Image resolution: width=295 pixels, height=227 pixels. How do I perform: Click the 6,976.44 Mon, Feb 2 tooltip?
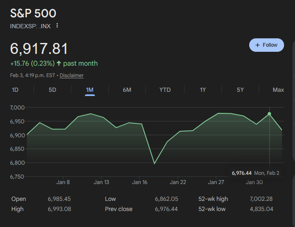[x=255, y=173]
